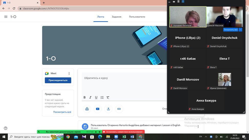
Task: Open Zoom from the taskbar
Action: 116,137
